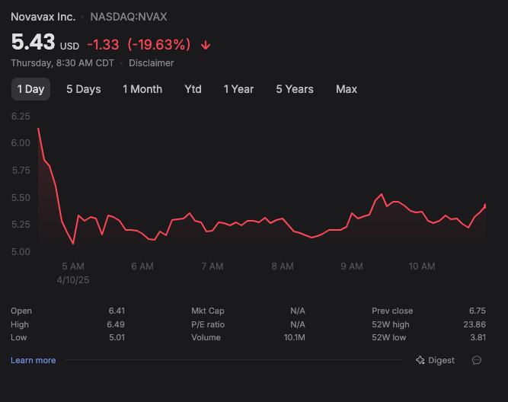Click the Digest sparkle icon

[420, 360]
